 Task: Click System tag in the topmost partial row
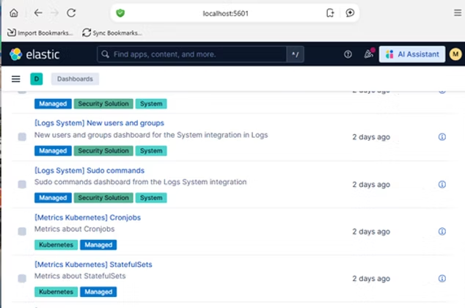coord(151,103)
